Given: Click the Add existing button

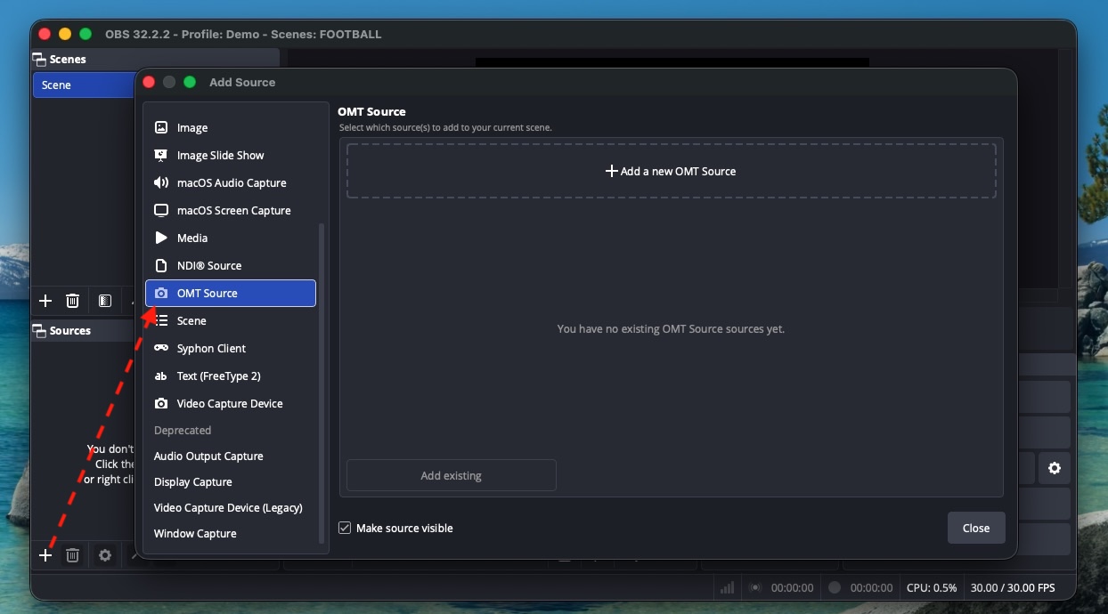Looking at the screenshot, I should click(451, 475).
